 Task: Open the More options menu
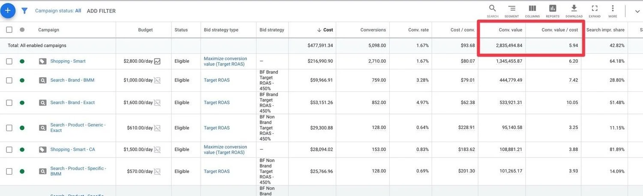pos(613,10)
